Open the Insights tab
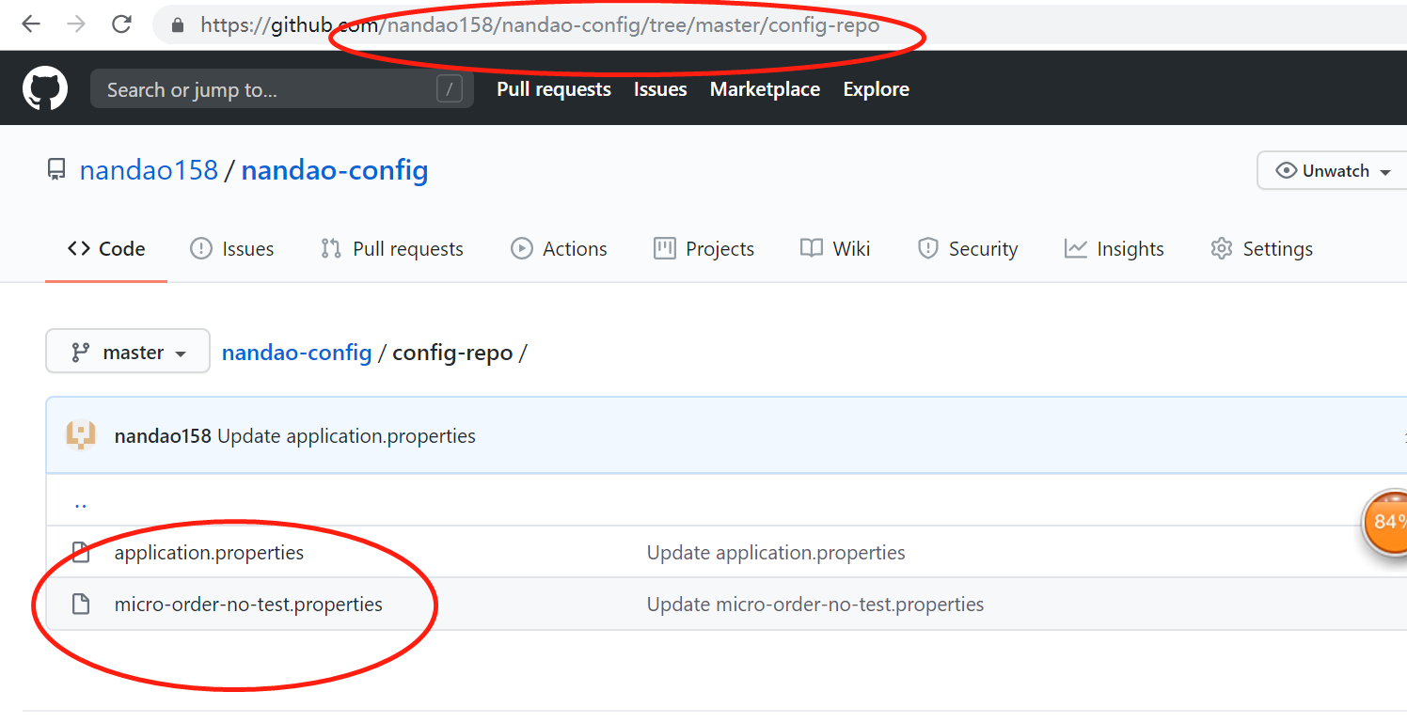 pos(1115,249)
